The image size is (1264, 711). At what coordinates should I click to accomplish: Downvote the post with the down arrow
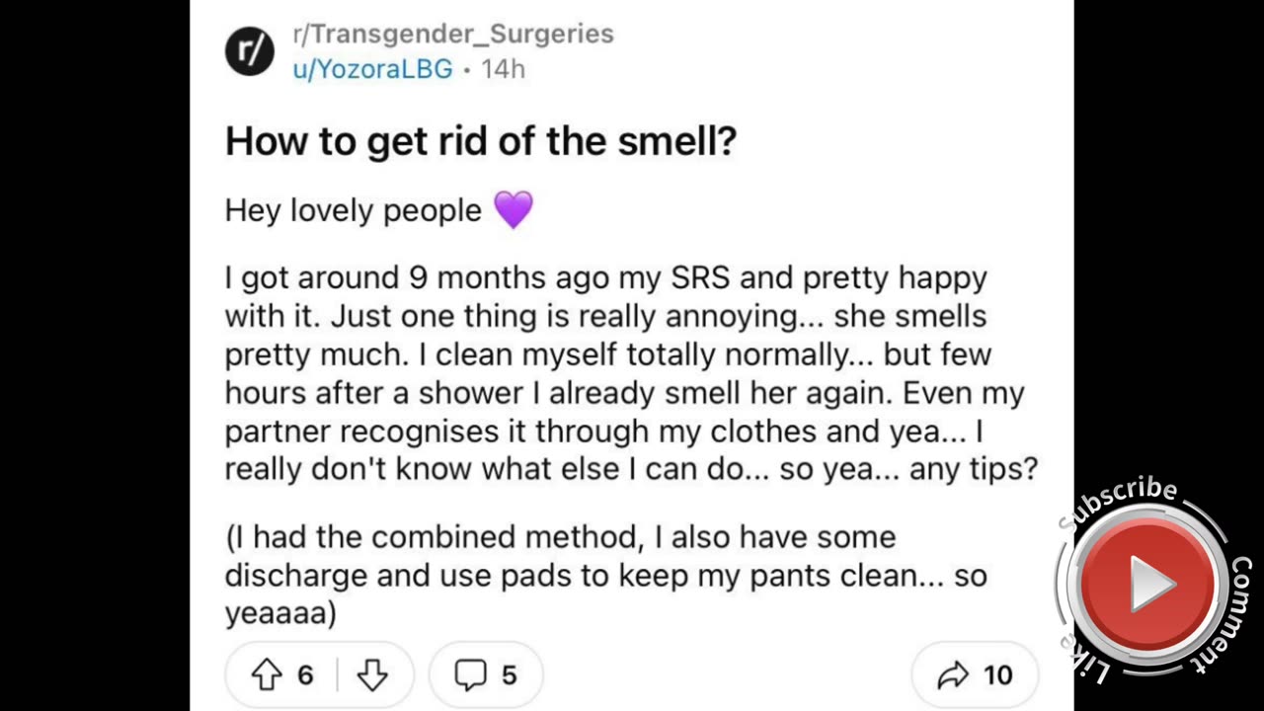coord(371,674)
